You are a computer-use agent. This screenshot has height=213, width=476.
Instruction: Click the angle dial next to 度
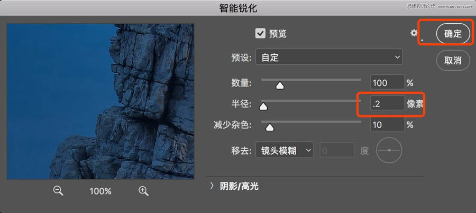tap(389, 150)
